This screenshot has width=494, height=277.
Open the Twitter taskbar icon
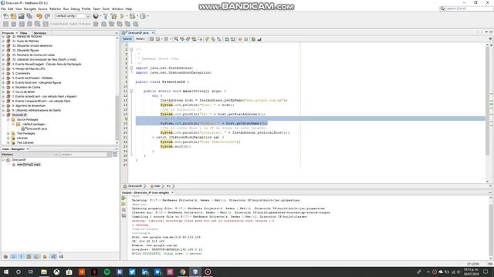pos(132,272)
